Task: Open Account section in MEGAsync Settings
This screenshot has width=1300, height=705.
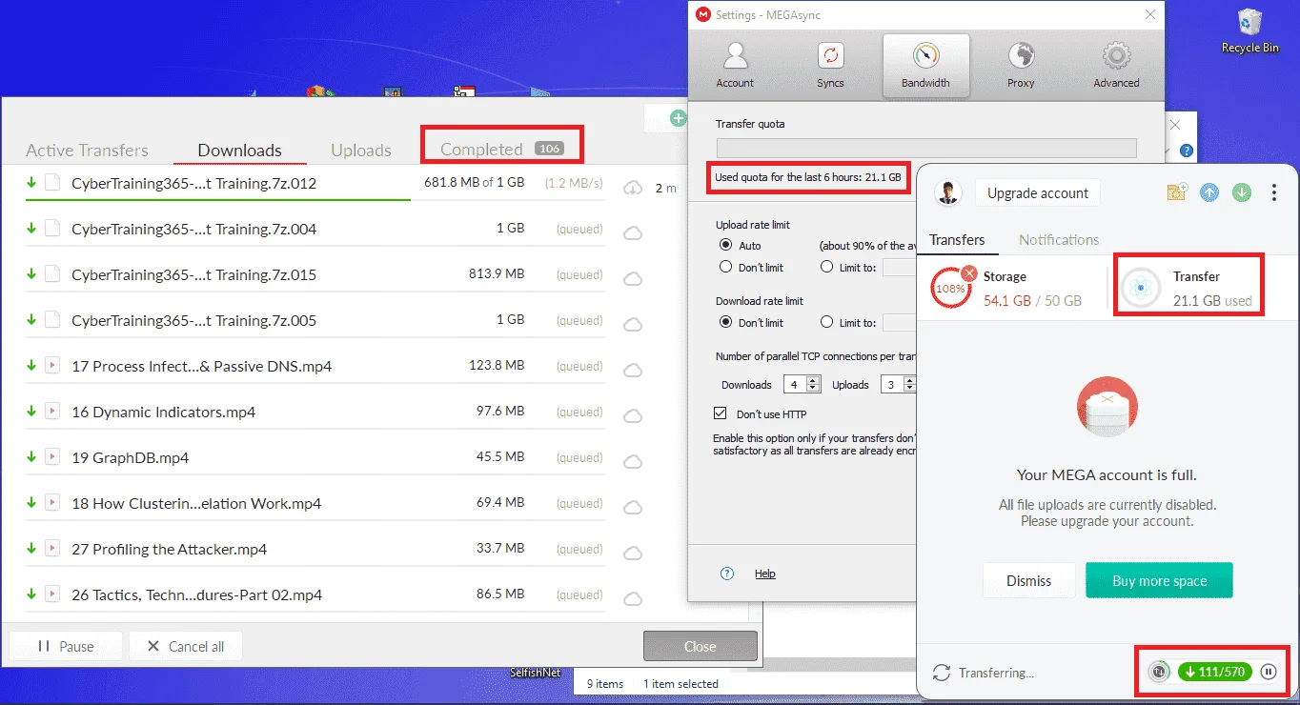Action: 735,66
